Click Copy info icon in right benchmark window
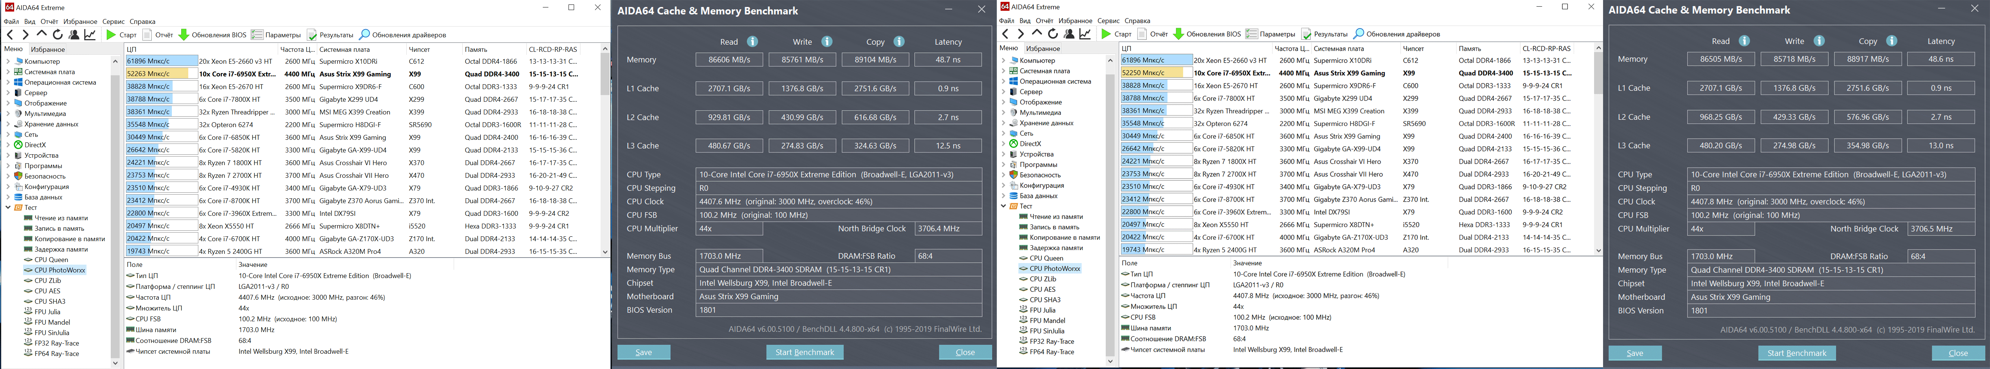This screenshot has height=369, width=1990. point(1891,41)
